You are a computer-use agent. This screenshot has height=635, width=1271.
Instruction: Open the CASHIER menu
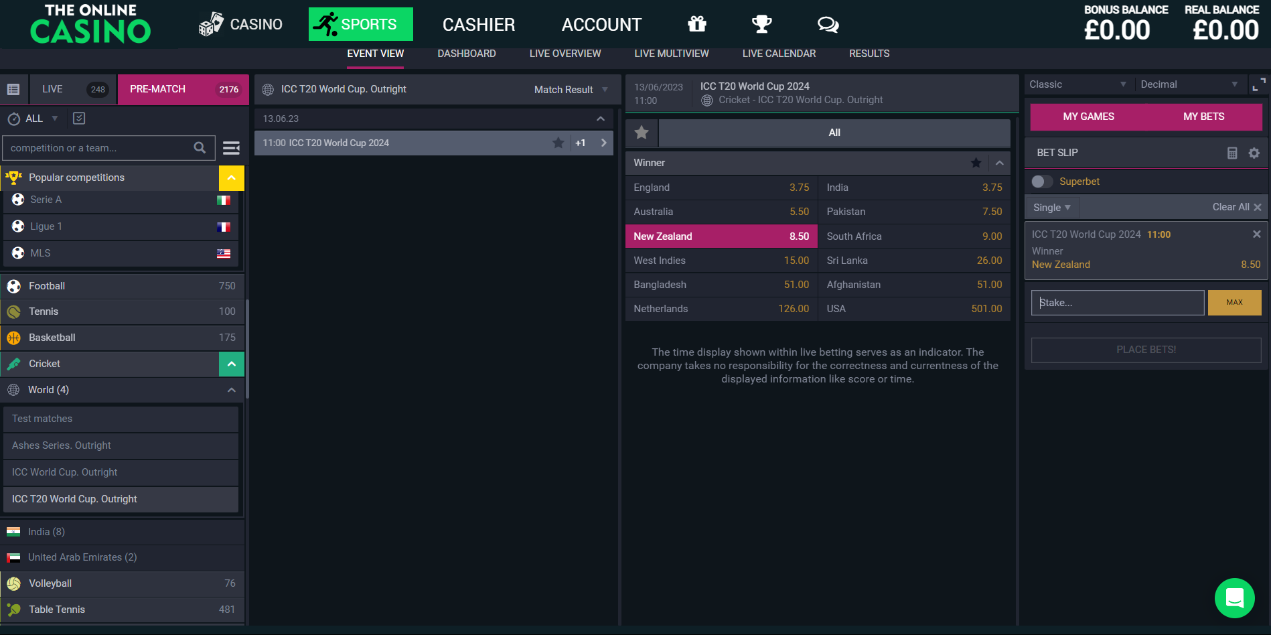tap(479, 25)
